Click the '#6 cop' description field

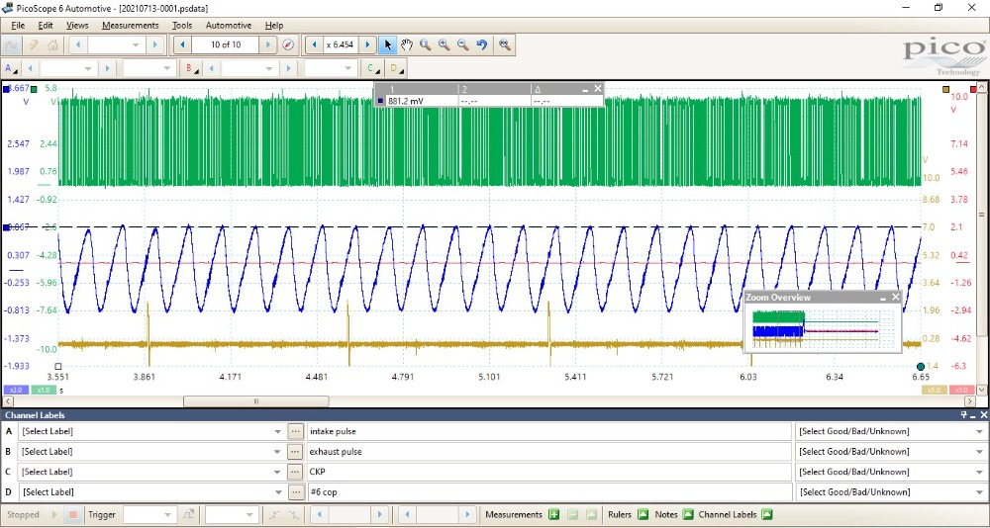548,492
